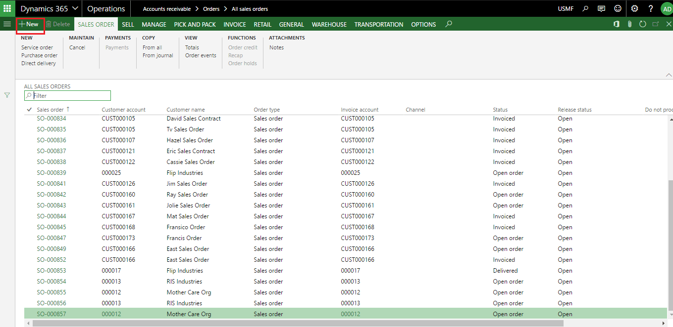
Task: Toggle the filter pane icon on the left
Action: [x=7, y=95]
